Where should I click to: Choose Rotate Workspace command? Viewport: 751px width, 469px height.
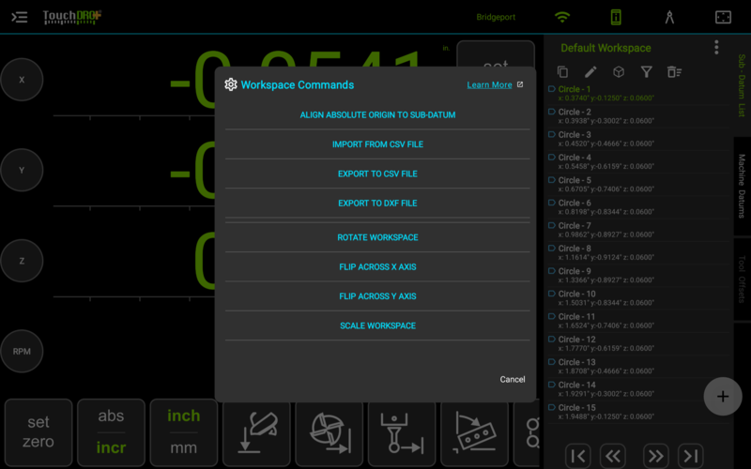point(377,237)
